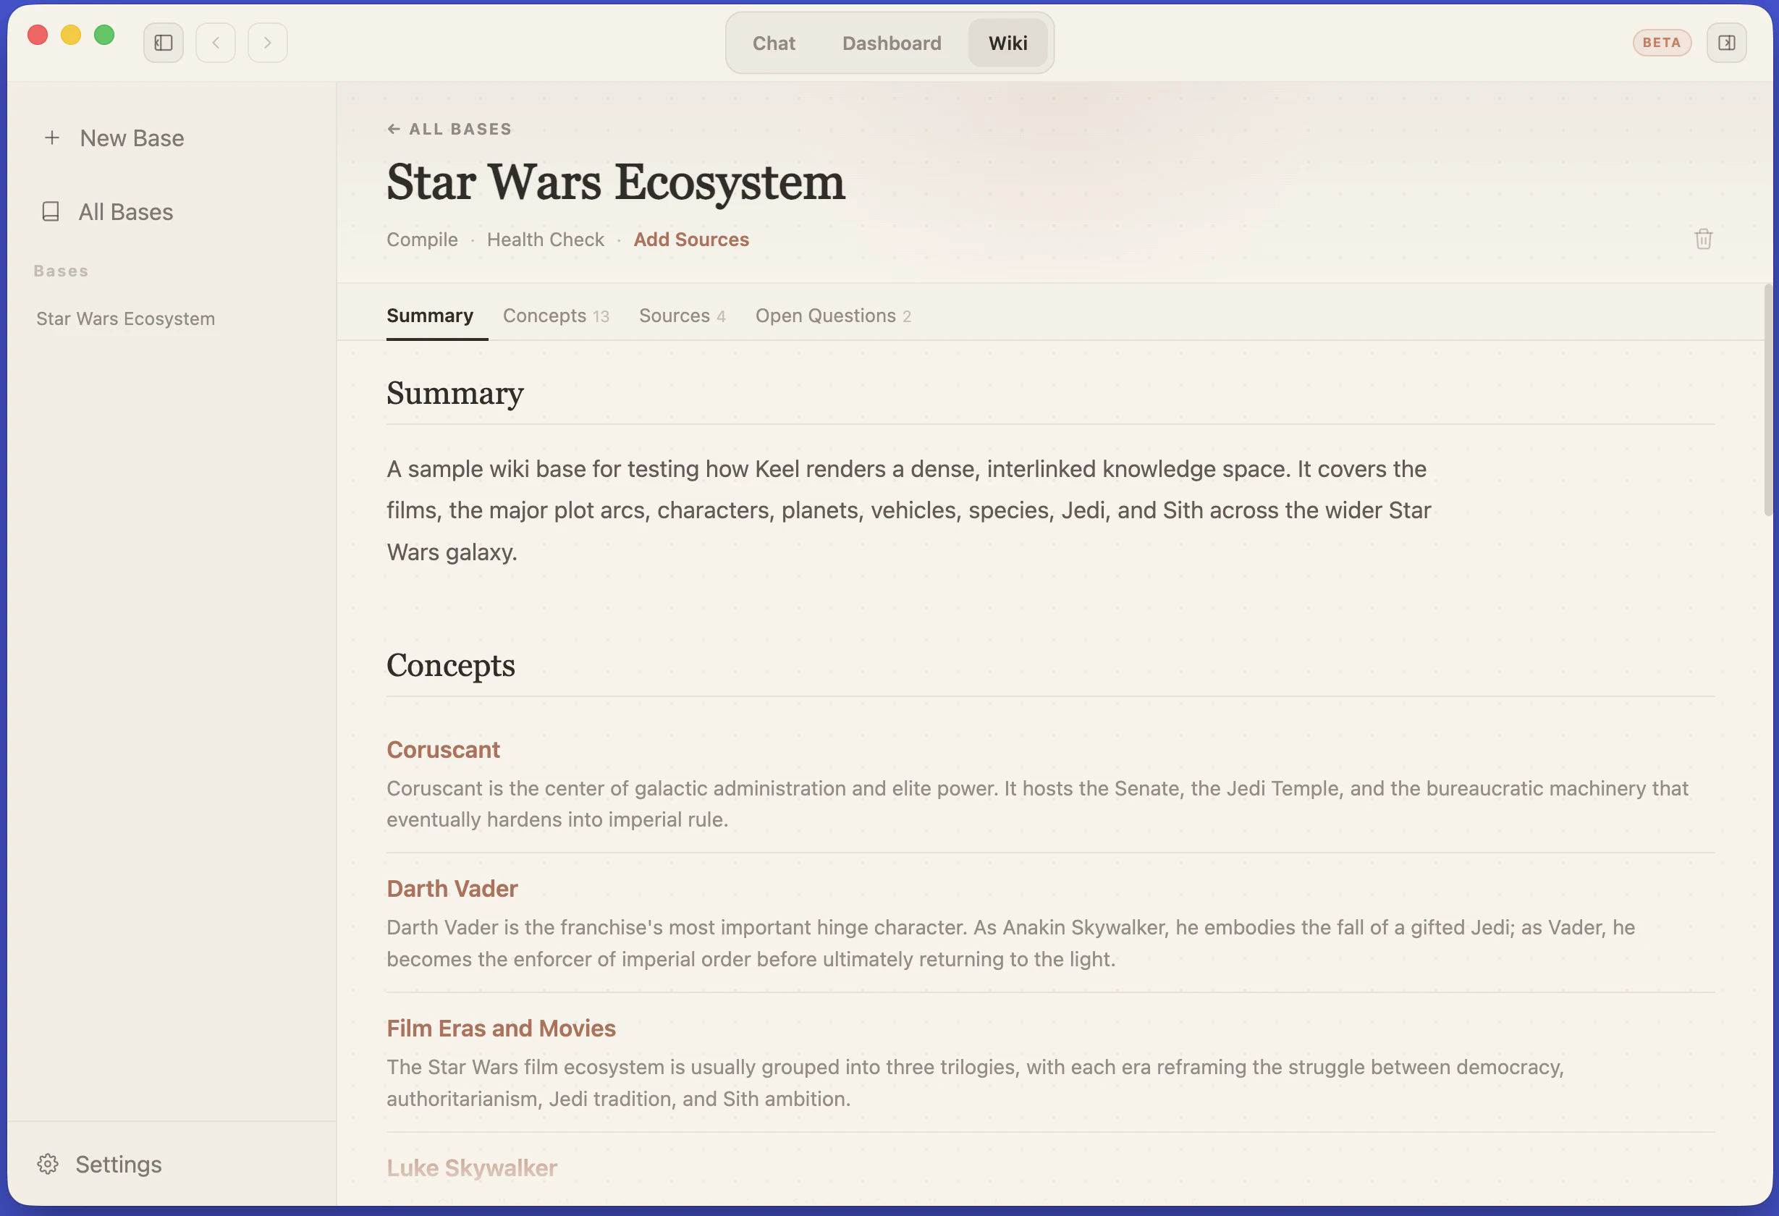
Task: Click the Darth Vader description text
Action: pyautogui.click(x=1010, y=943)
